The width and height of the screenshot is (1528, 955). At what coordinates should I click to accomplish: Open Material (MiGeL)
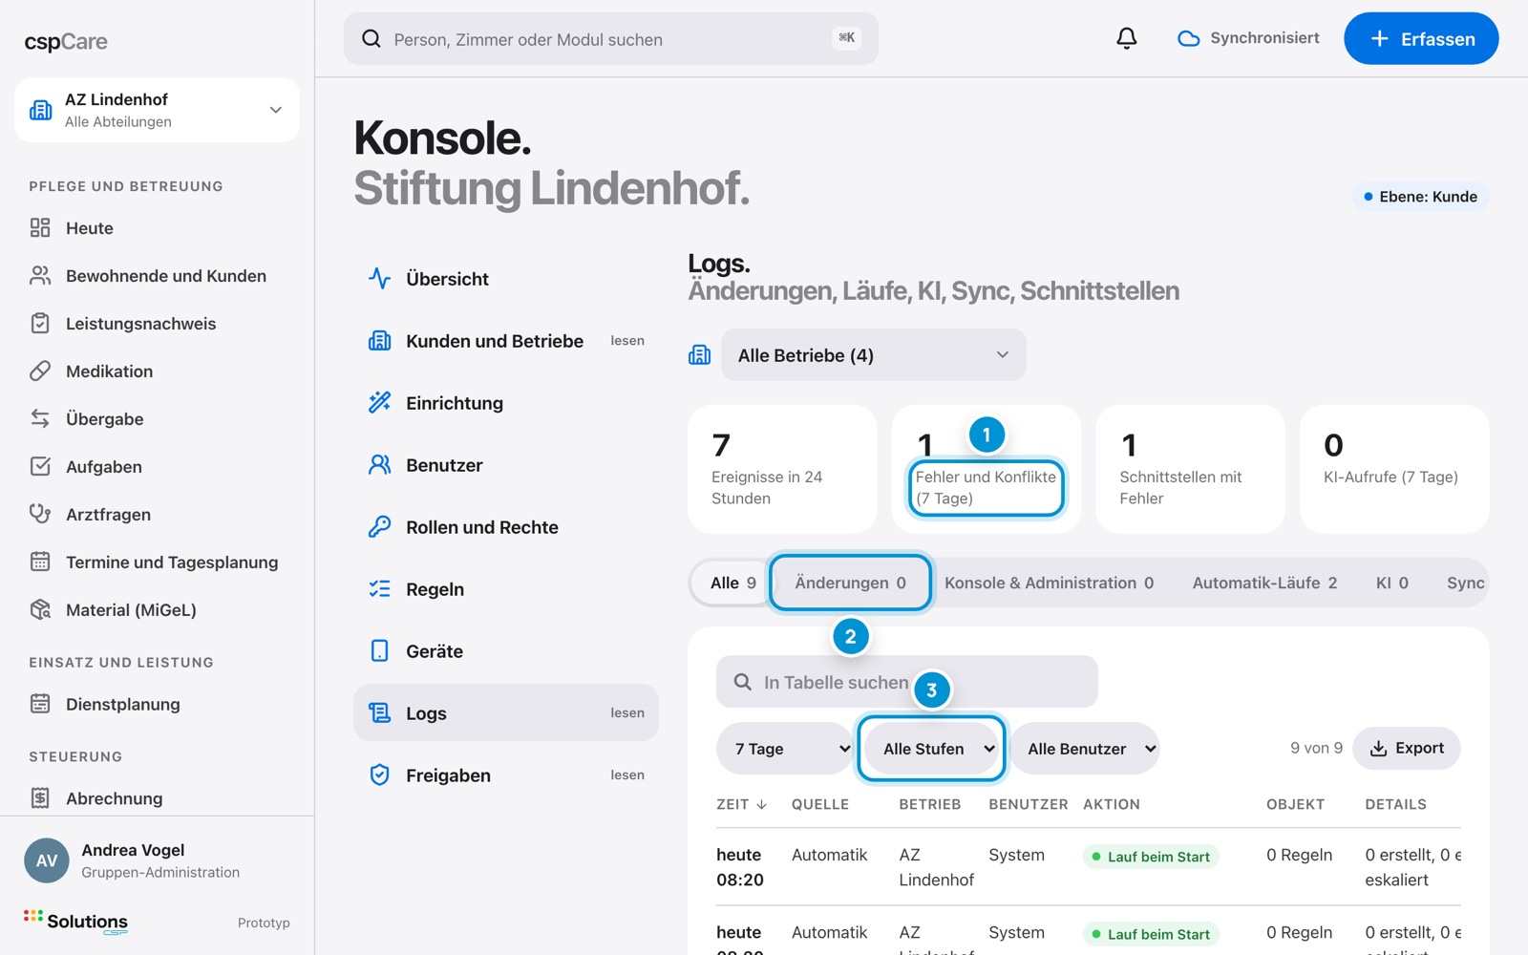click(157, 610)
